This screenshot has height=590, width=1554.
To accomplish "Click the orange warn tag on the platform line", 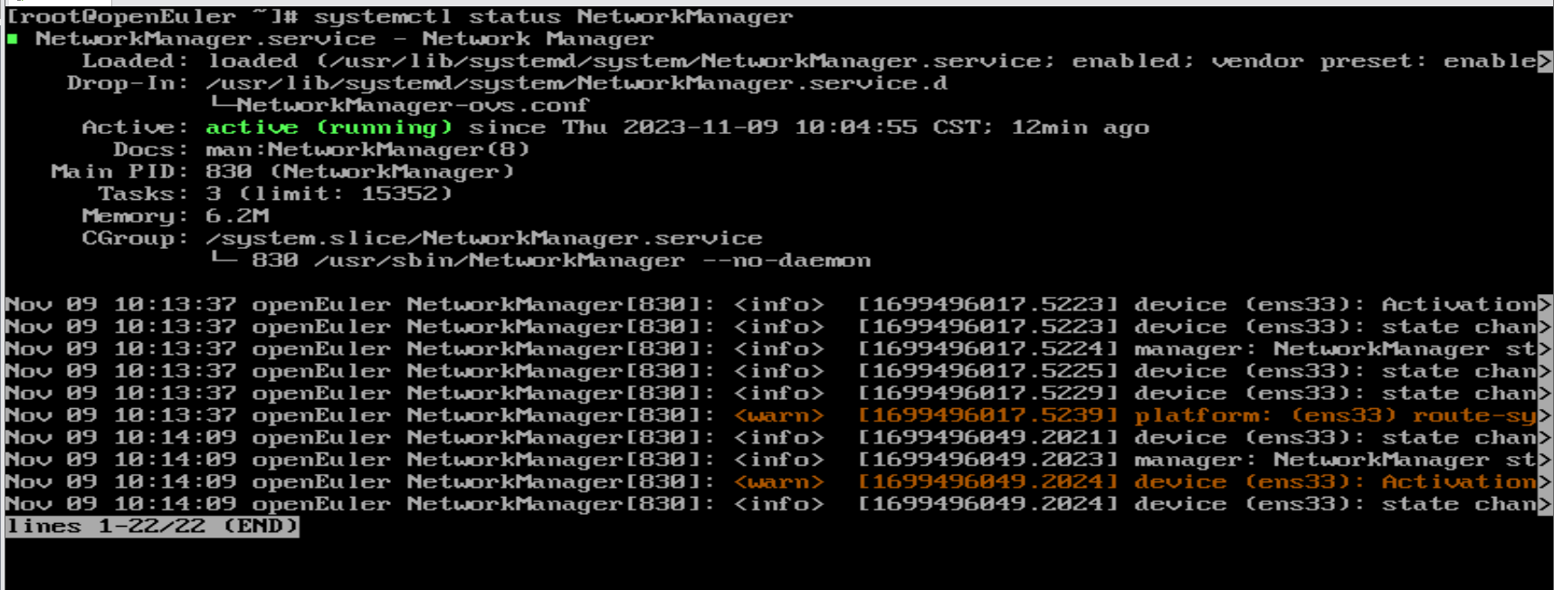I will [x=779, y=415].
